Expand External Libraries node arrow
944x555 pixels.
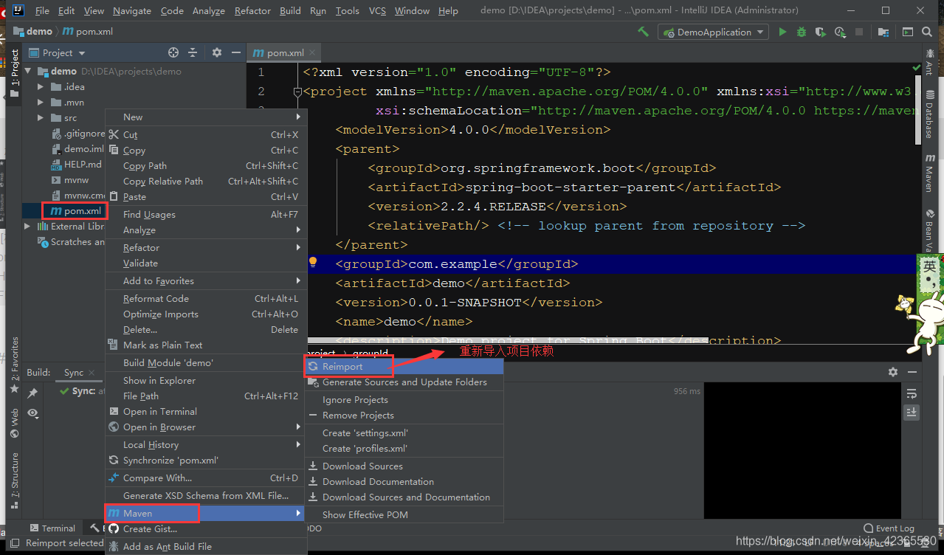click(28, 226)
